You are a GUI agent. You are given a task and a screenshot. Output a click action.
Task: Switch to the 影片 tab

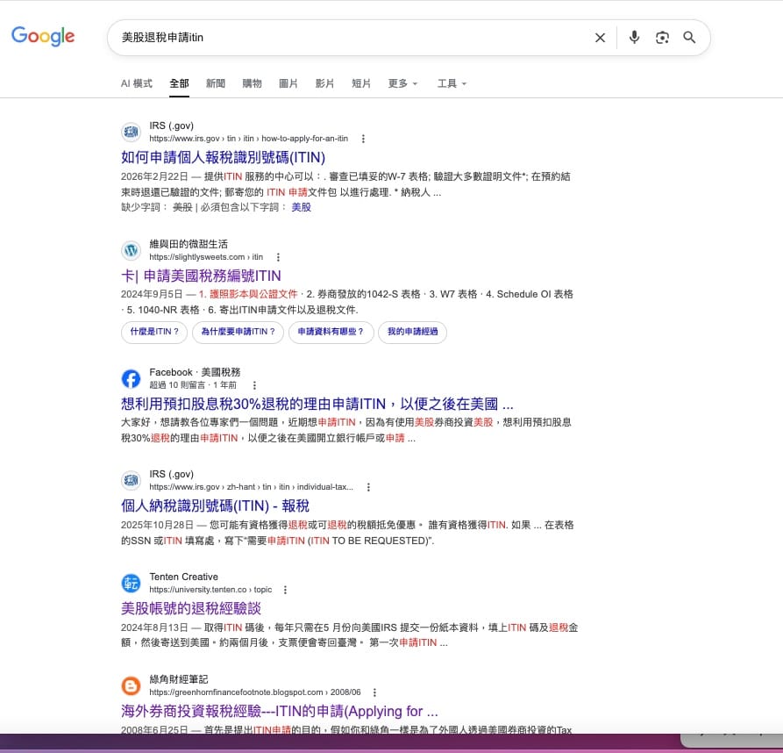pyautogui.click(x=324, y=83)
